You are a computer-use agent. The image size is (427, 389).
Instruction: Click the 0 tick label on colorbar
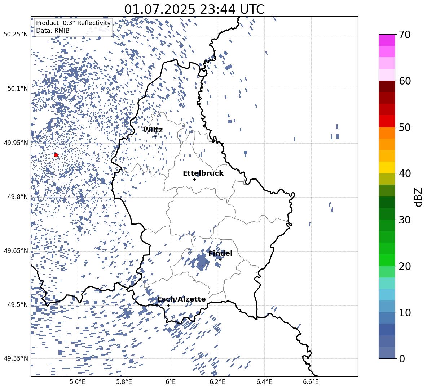402,358
